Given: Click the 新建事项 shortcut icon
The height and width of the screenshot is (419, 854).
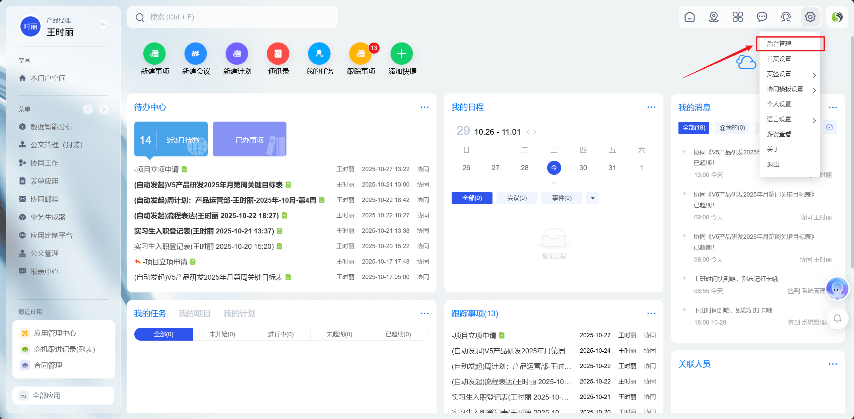Looking at the screenshot, I should (154, 54).
